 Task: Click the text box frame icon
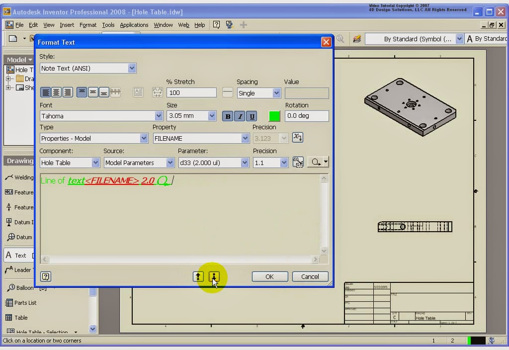(x=138, y=92)
